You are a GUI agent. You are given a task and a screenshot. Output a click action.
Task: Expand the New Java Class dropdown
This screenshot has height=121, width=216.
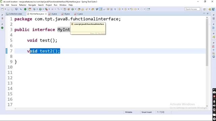pos(75,9)
